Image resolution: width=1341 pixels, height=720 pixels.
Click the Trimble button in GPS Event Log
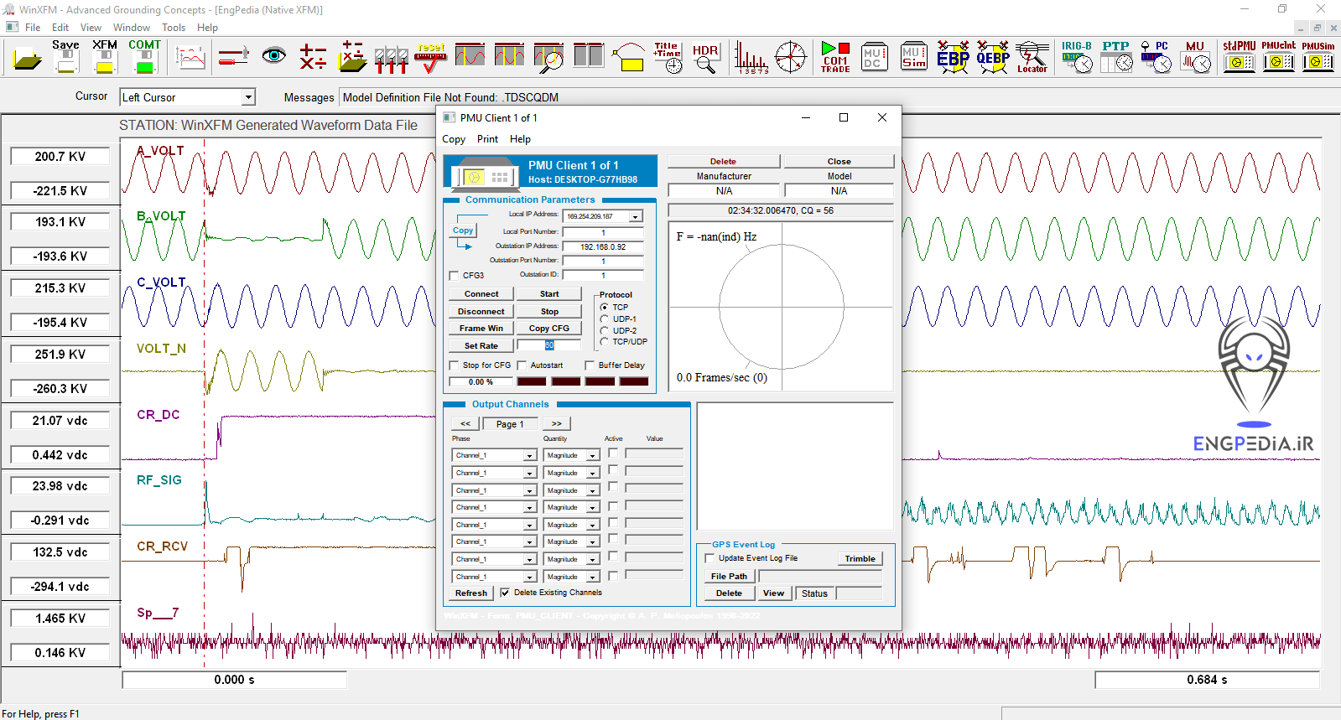coord(860,559)
